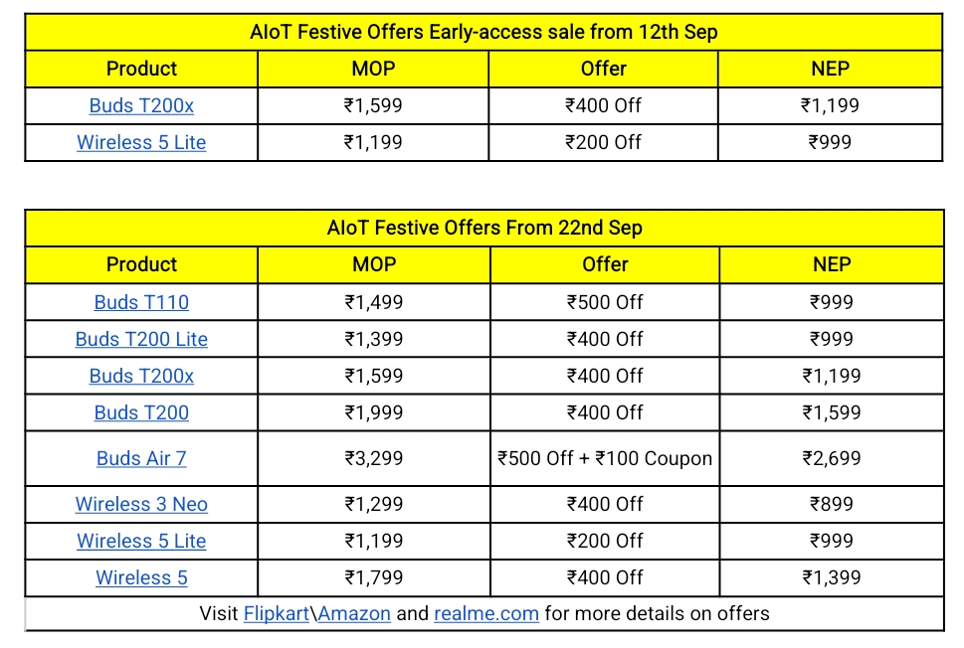Click Wireless 5 Lite link in early-access table
Image resolution: width=964 pixels, height=648 pixels.
point(141,142)
